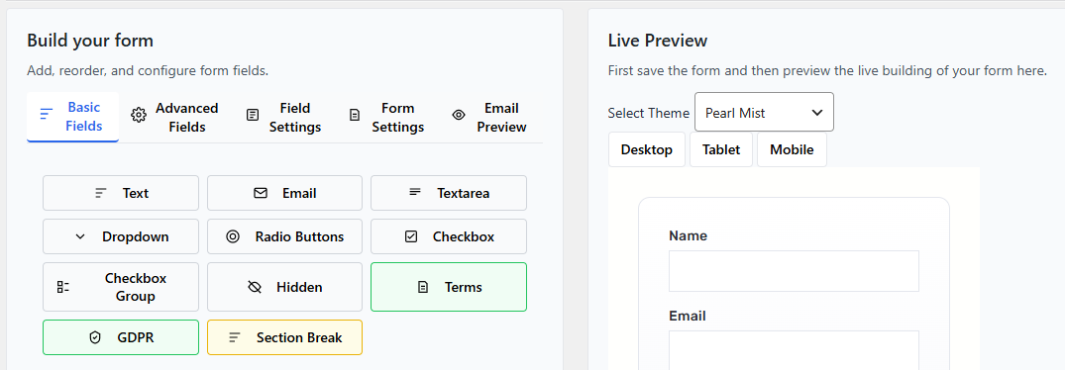Add a Checkbox Group field
The image size is (1065, 370).
pyautogui.click(x=121, y=287)
